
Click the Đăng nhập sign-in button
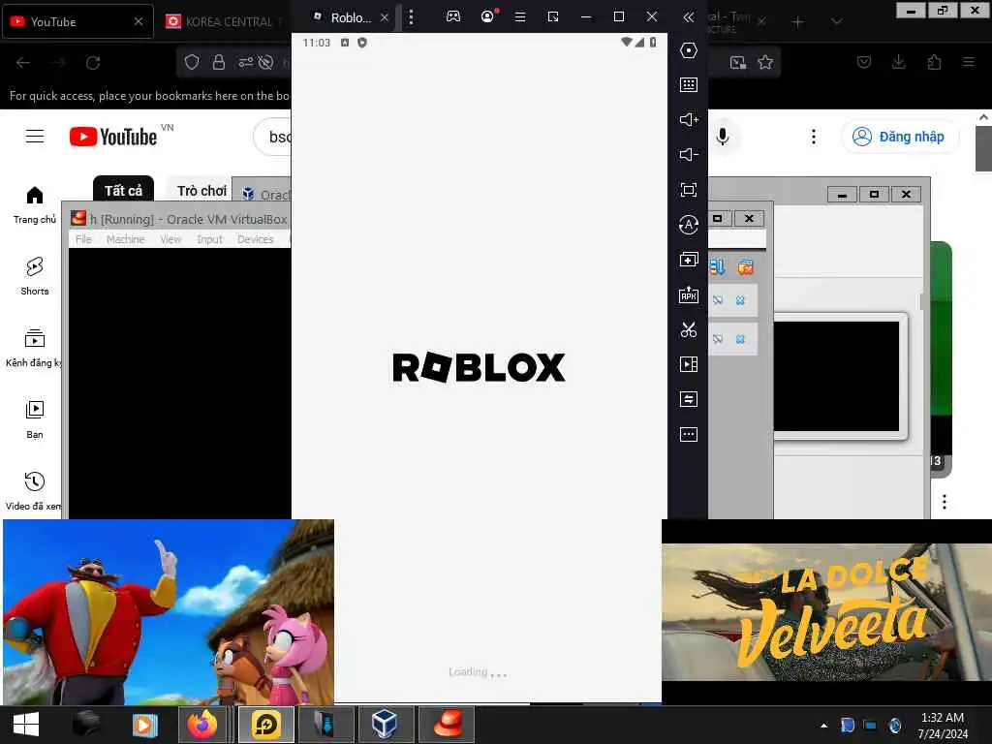[x=899, y=137]
